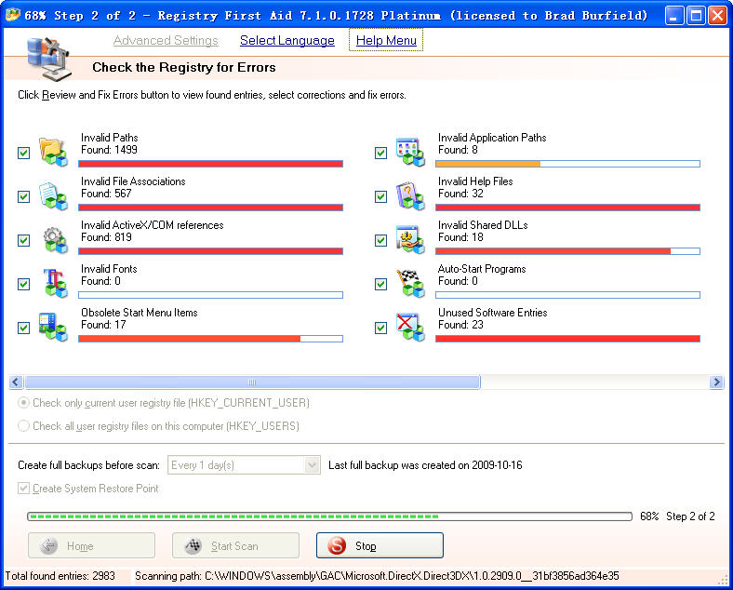733x590 pixels.
Task: Select Check all user registry files option
Action: coord(24,426)
